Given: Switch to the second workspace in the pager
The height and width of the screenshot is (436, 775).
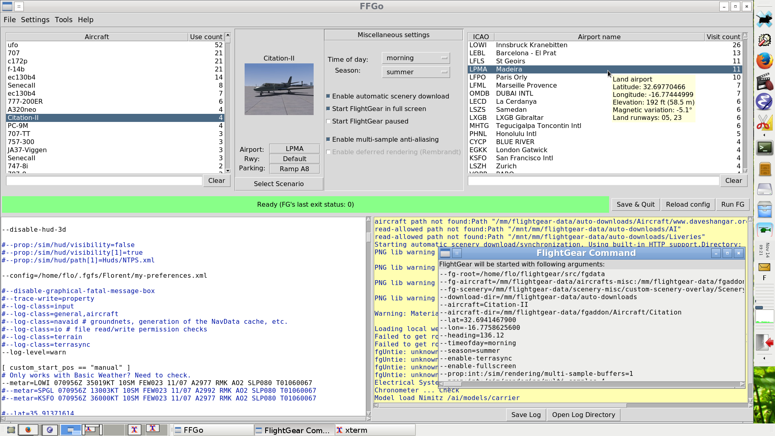Looking at the screenshot, I should pos(49,430).
